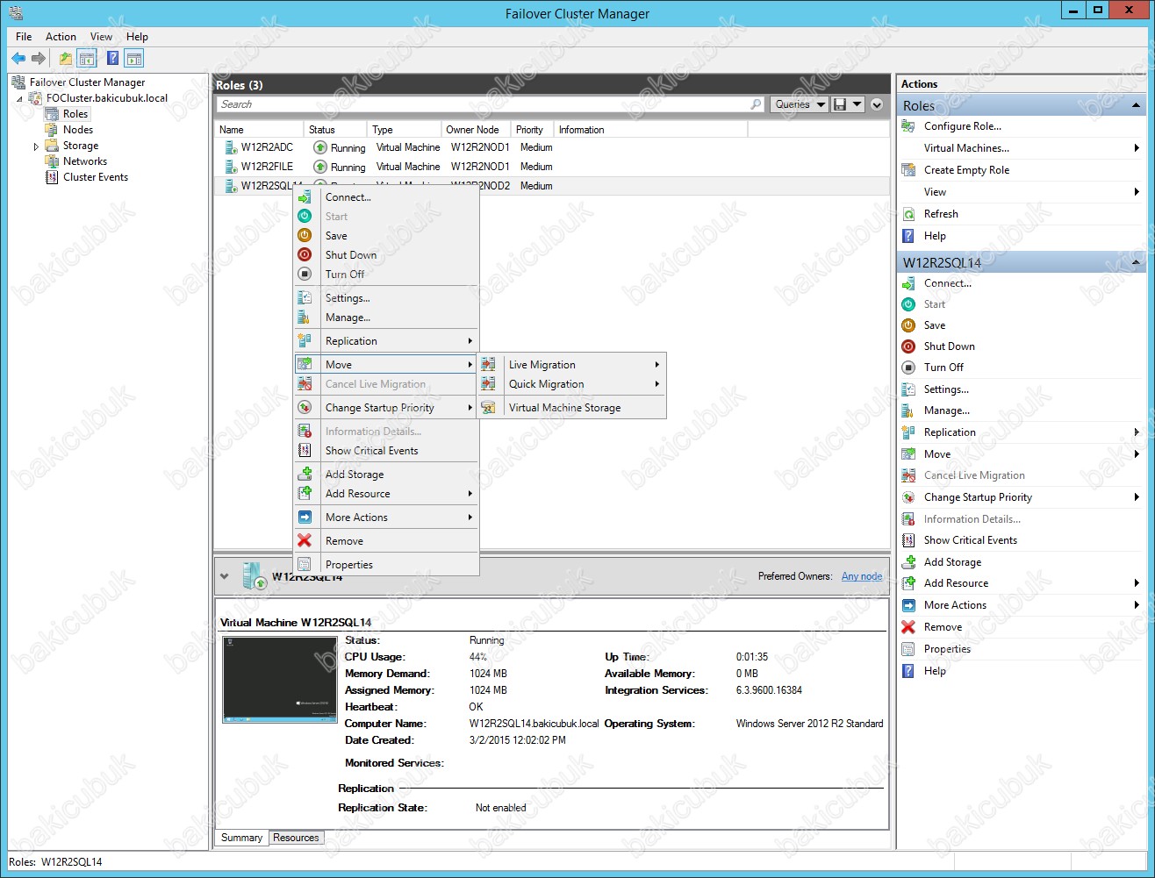
Task: Click the Turn Off icon in Actions pane
Action: coord(909,368)
